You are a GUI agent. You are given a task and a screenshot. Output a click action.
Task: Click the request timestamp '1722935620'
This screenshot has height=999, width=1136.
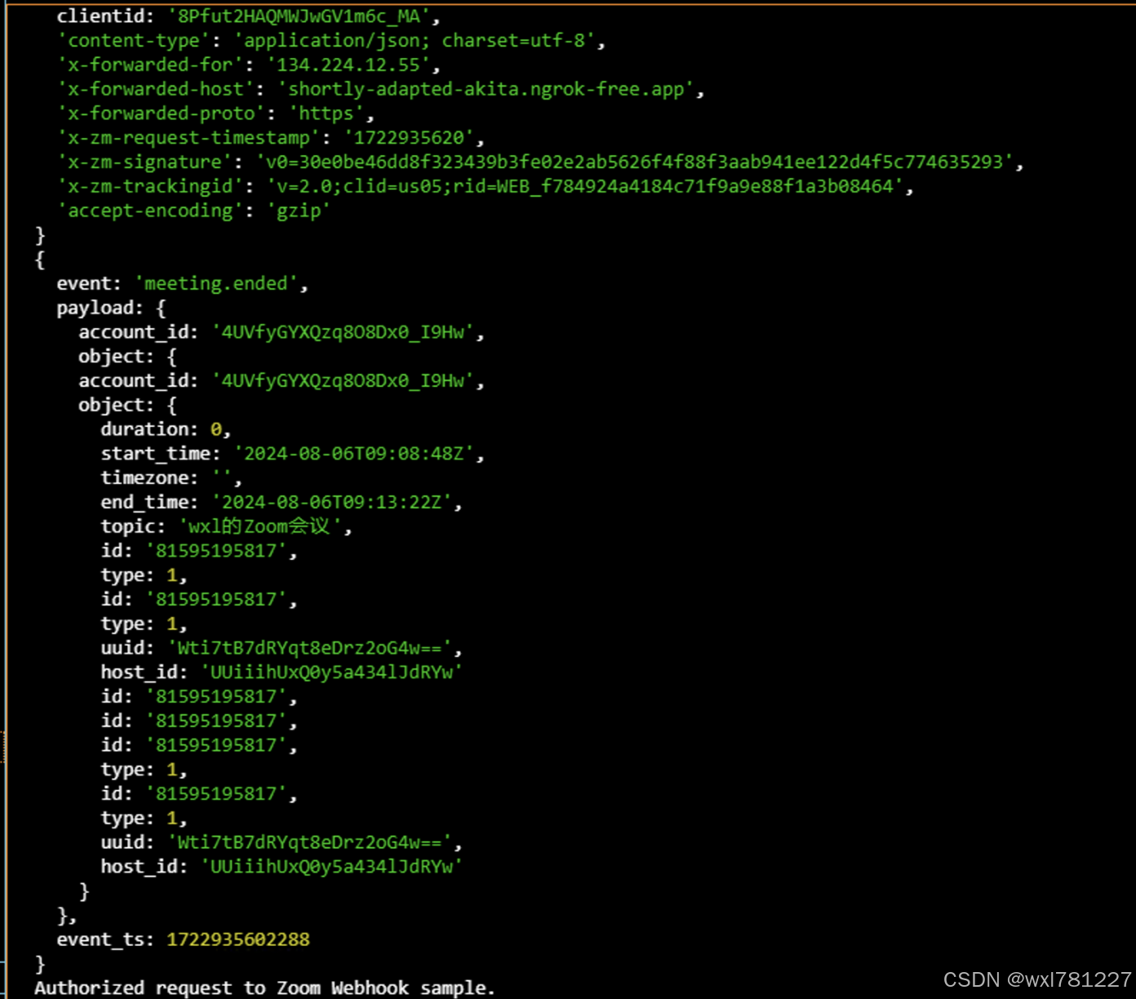(x=409, y=138)
